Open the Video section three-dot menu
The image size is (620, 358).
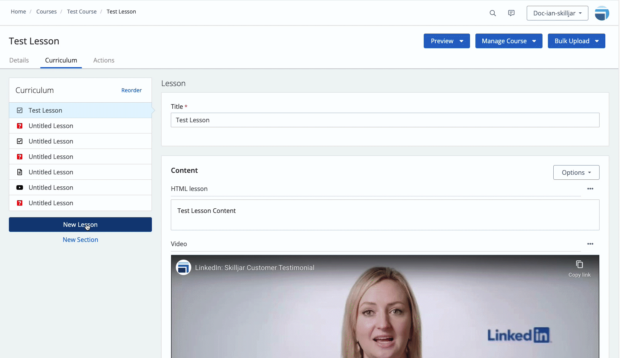tap(590, 244)
